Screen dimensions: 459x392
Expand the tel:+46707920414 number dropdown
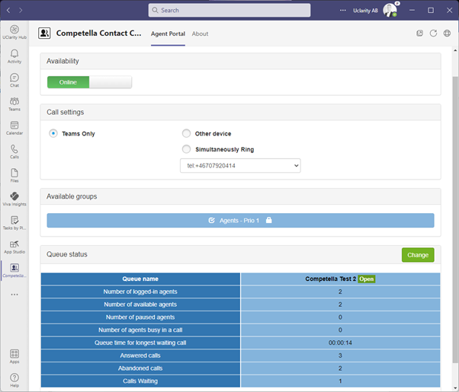pyautogui.click(x=240, y=165)
